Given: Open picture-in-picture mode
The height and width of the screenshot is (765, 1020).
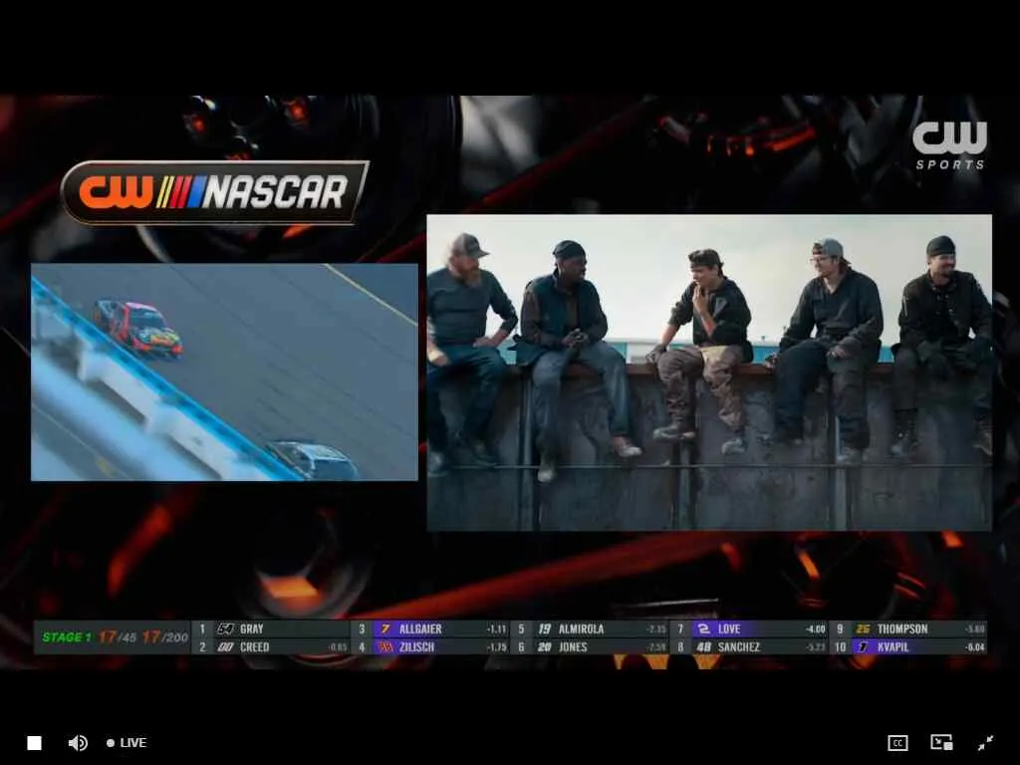Looking at the screenshot, I should [x=941, y=743].
